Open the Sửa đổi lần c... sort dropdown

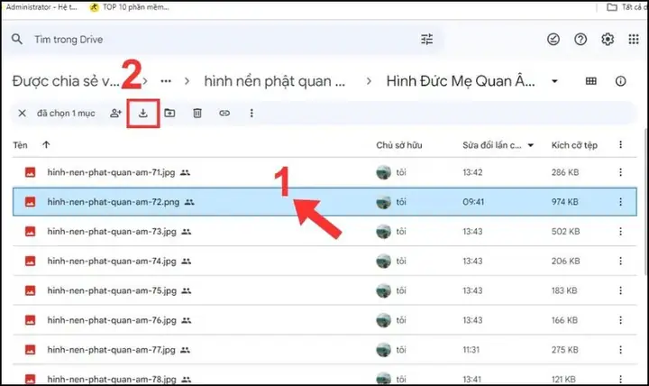[x=531, y=145]
